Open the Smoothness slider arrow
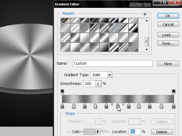Image resolution: width=182 pixels, height=136 pixels. pyautogui.click(x=98, y=83)
